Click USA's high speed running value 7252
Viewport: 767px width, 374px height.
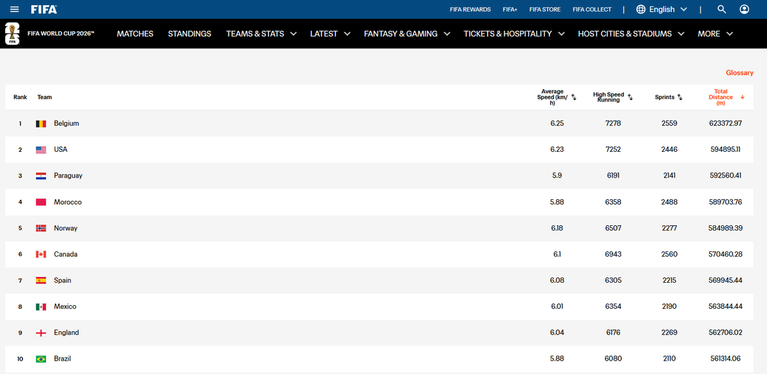(x=613, y=149)
